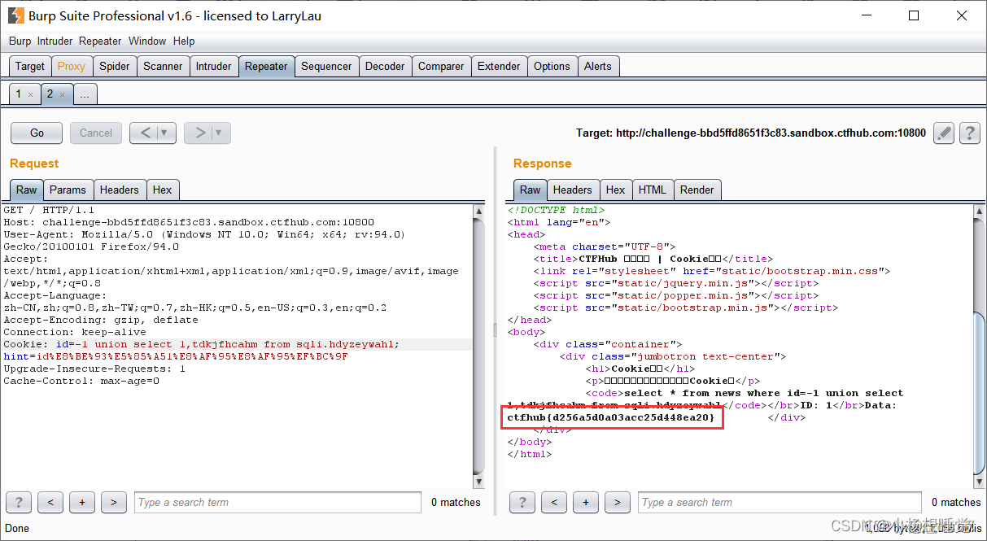Switch to the Spider tab
The height and width of the screenshot is (541, 987).
[x=115, y=67]
